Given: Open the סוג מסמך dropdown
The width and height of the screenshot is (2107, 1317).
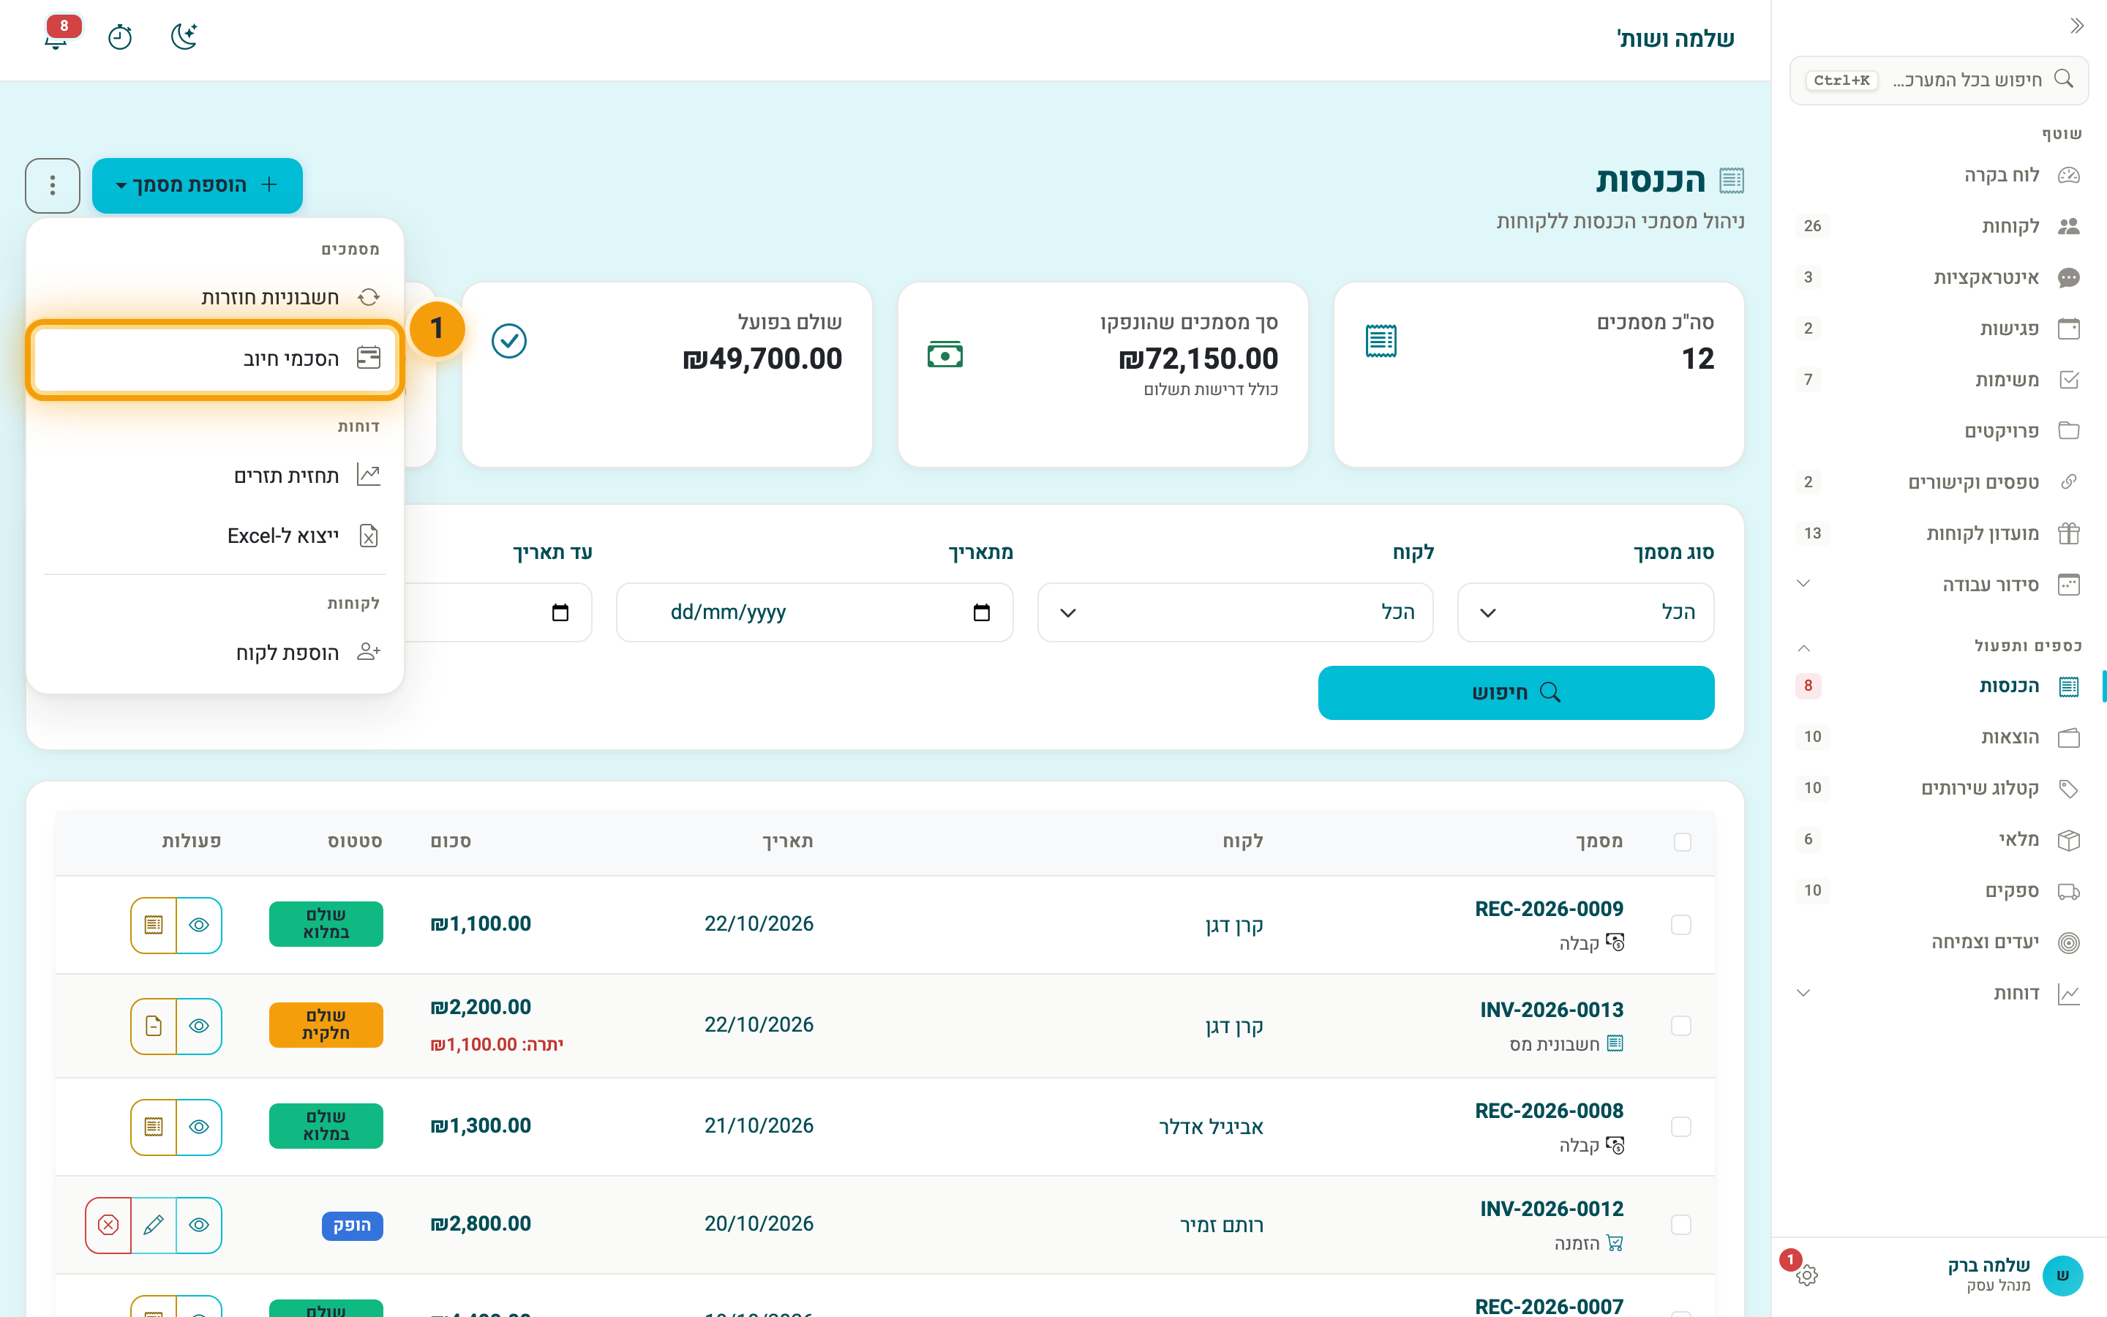Looking at the screenshot, I should click(1585, 612).
